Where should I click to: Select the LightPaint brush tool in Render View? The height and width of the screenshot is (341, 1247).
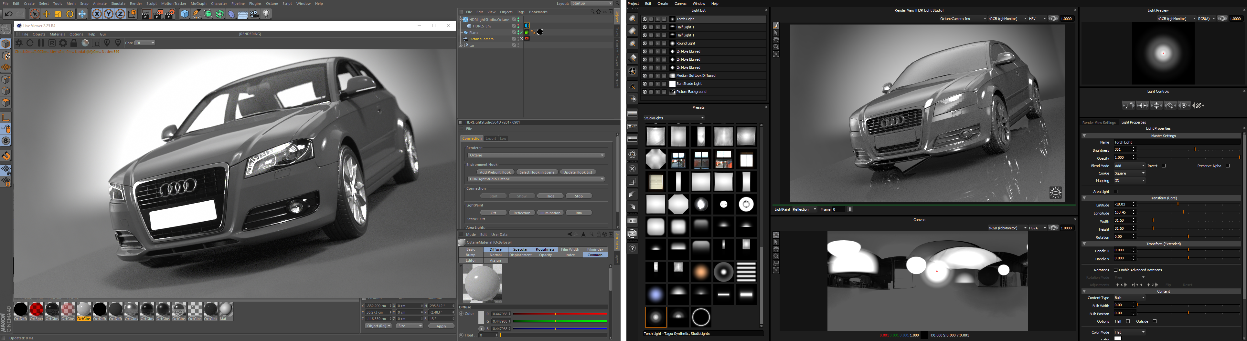point(776,25)
